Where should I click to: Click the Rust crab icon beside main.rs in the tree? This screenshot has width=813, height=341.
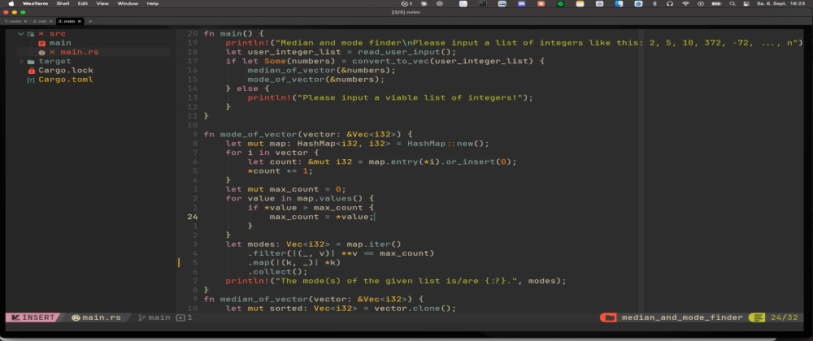click(x=42, y=52)
